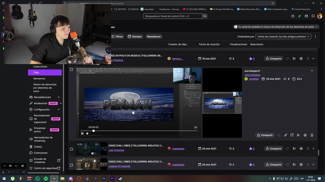Click the clip video progress bar

[x=139, y=131]
